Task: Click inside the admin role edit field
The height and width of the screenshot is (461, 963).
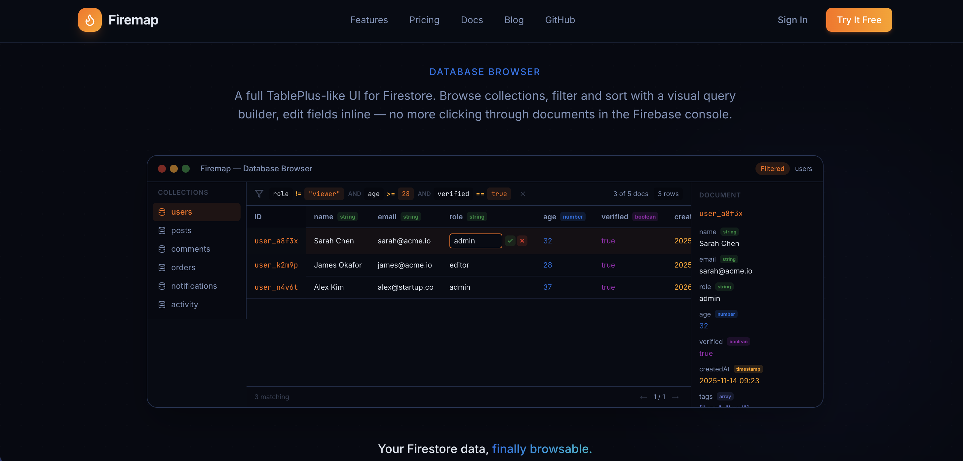Action: click(x=475, y=241)
